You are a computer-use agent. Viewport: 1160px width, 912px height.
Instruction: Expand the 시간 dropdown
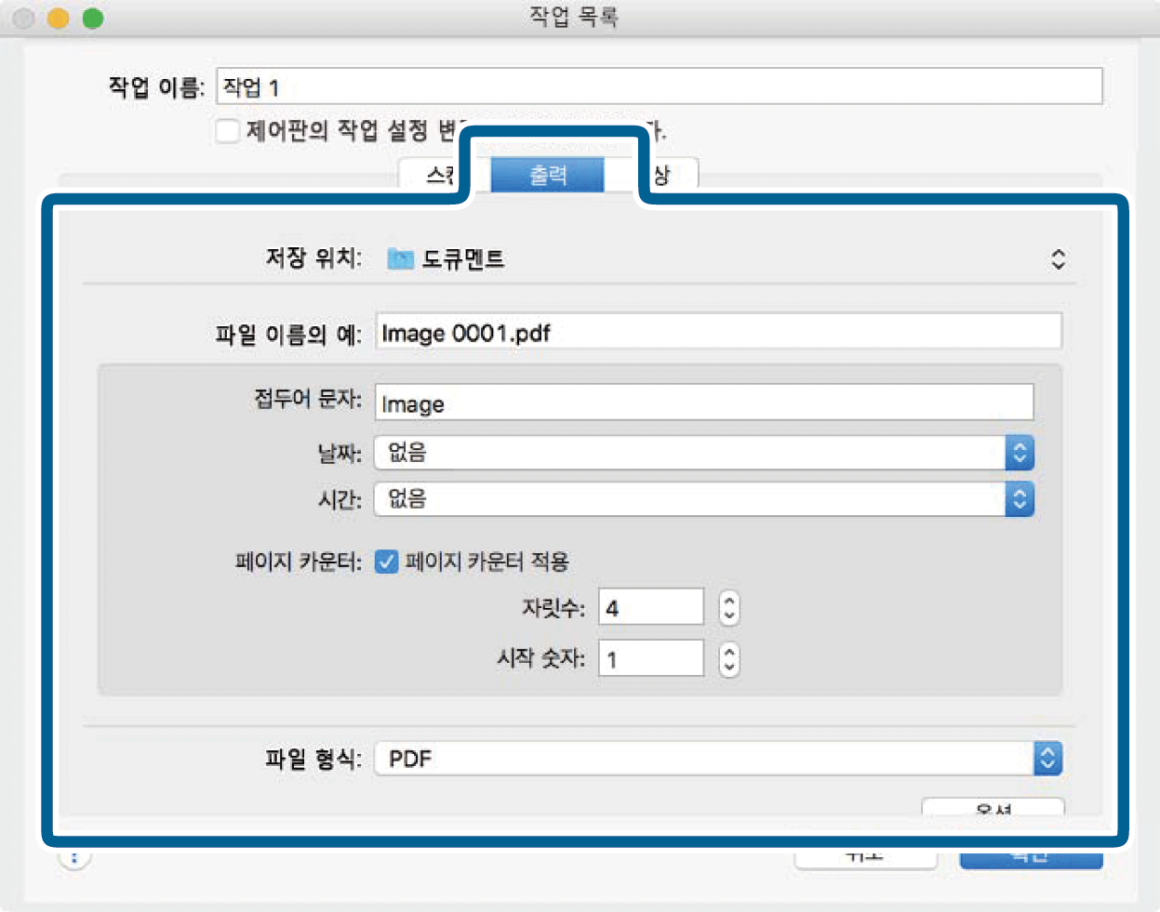(x=1020, y=499)
